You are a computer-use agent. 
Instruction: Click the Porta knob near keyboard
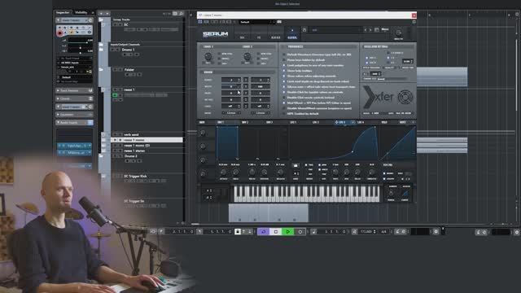[x=392, y=194]
